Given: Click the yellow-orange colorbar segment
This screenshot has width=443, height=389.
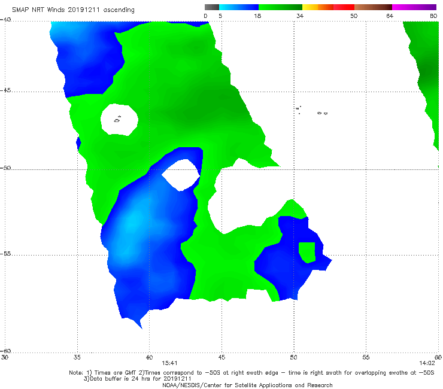Looking at the screenshot, I should click(x=318, y=7).
